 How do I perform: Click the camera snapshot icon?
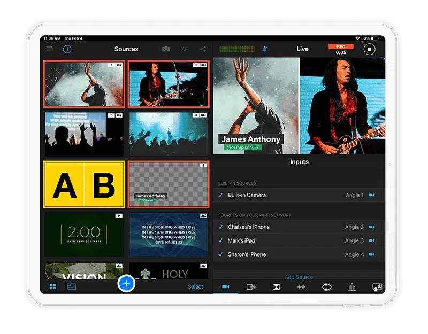coord(166,49)
